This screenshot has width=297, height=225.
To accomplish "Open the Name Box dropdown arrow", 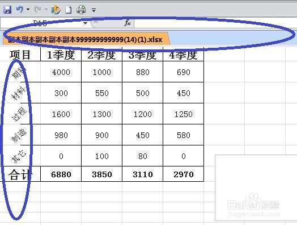I will [x=85, y=23].
